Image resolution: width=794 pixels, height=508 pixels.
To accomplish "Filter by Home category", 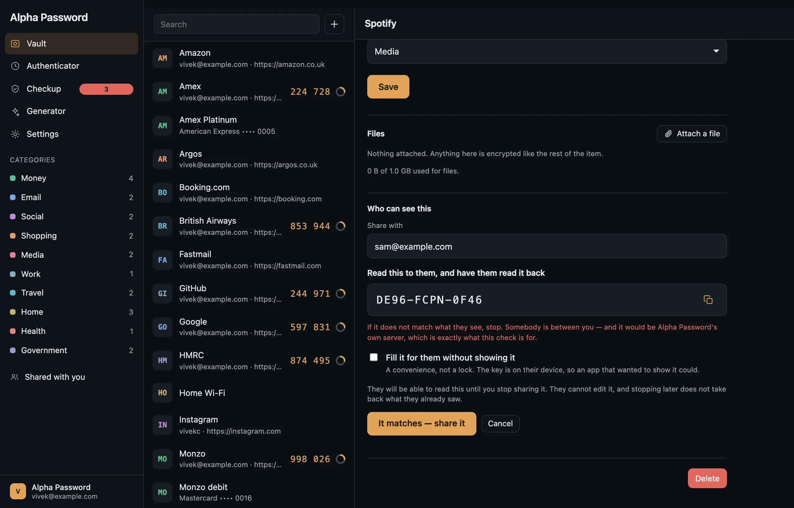I will click(x=71, y=312).
